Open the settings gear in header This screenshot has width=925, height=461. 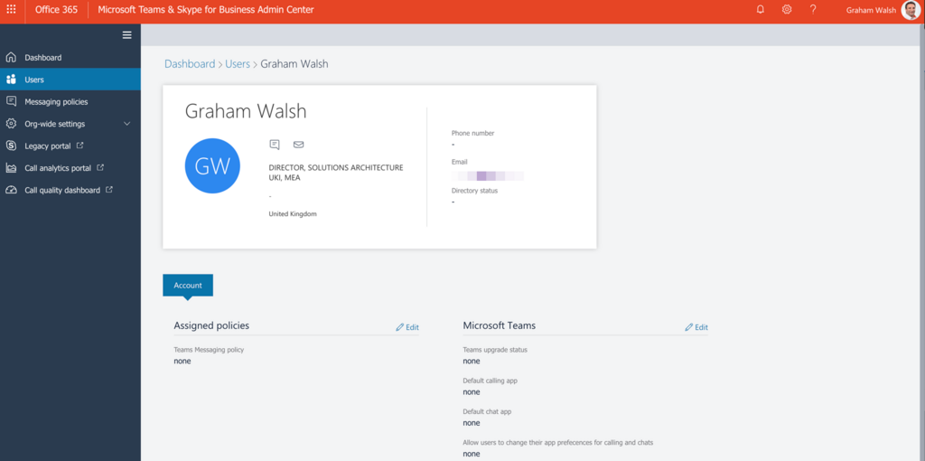[x=787, y=9]
